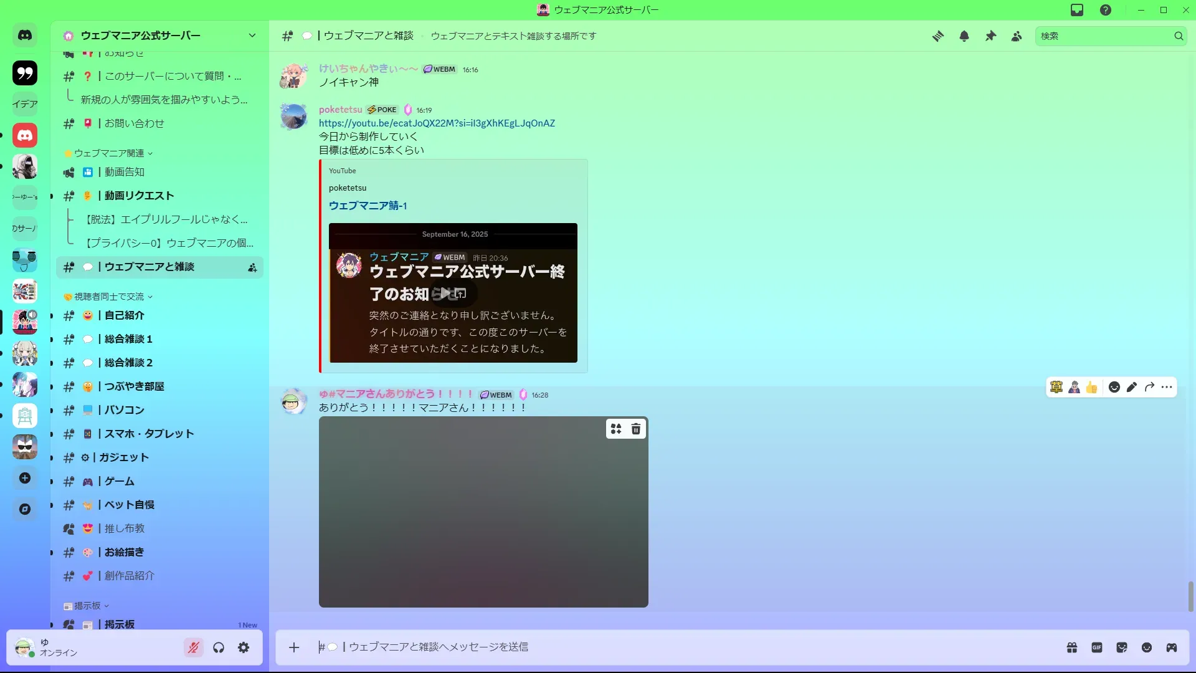Click Discord home direct messages icon
The image size is (1196, 673).
pos(25,36)
